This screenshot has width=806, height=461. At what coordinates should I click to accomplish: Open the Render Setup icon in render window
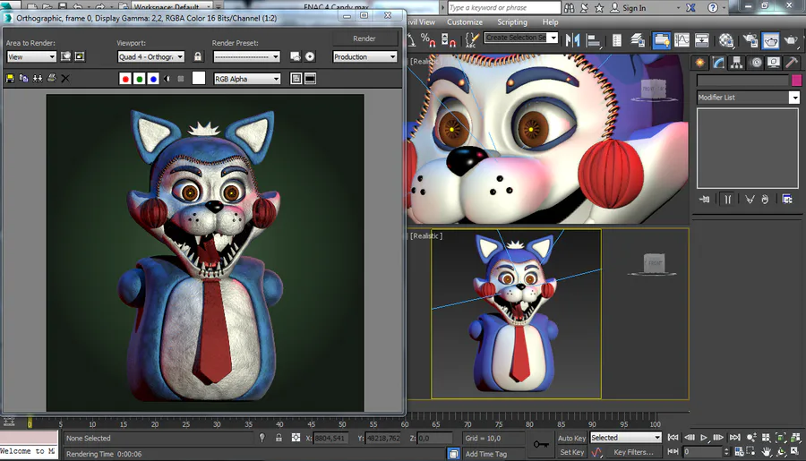pyautogui.click(x=295, y=56)
